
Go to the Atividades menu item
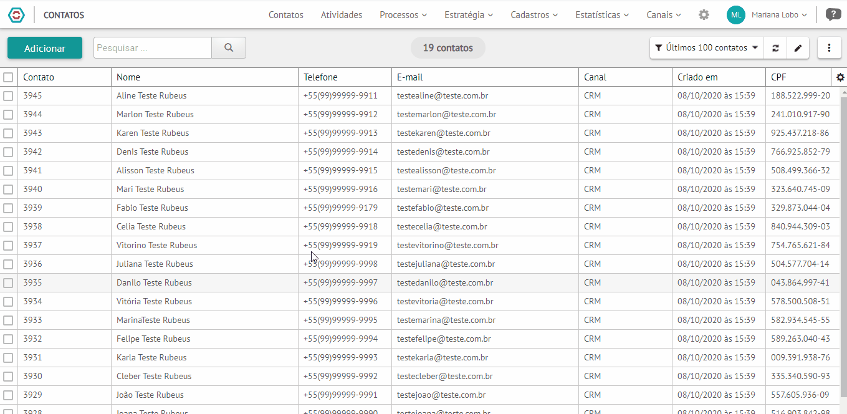point(342,15)
